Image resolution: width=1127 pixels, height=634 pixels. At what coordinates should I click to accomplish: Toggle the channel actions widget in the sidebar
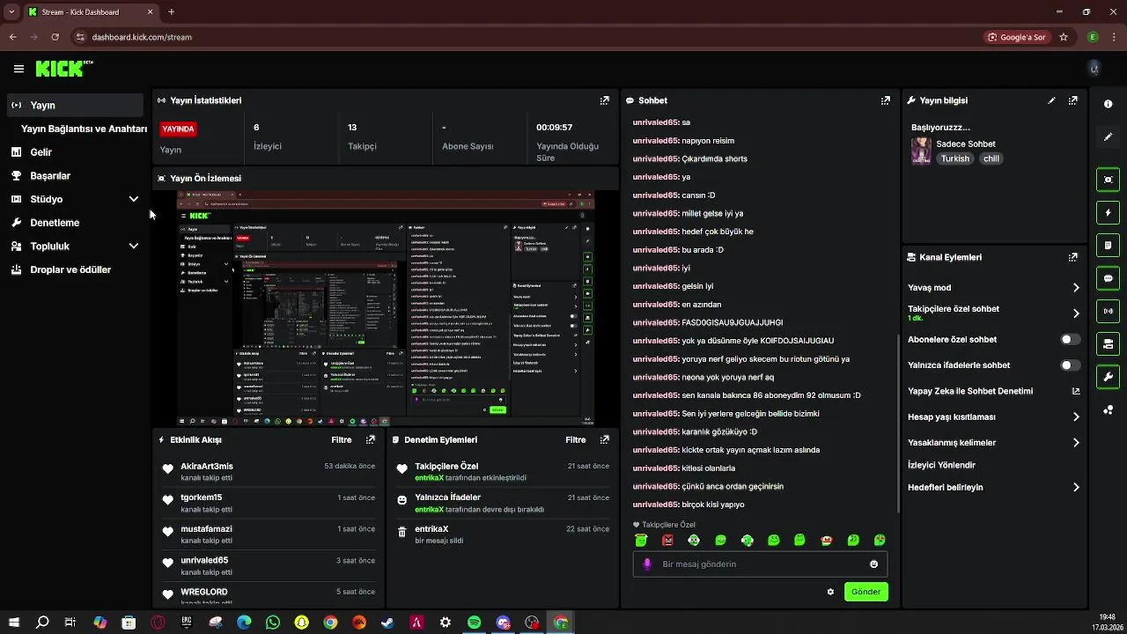point(1108,343)
